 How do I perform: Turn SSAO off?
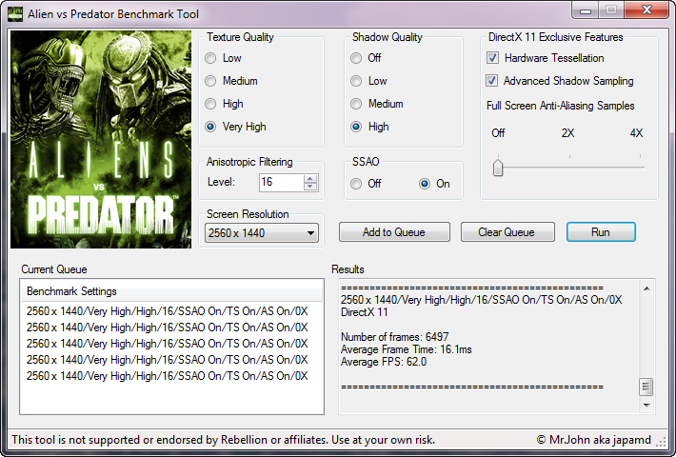pyautogui.click(x=357, y=184)
